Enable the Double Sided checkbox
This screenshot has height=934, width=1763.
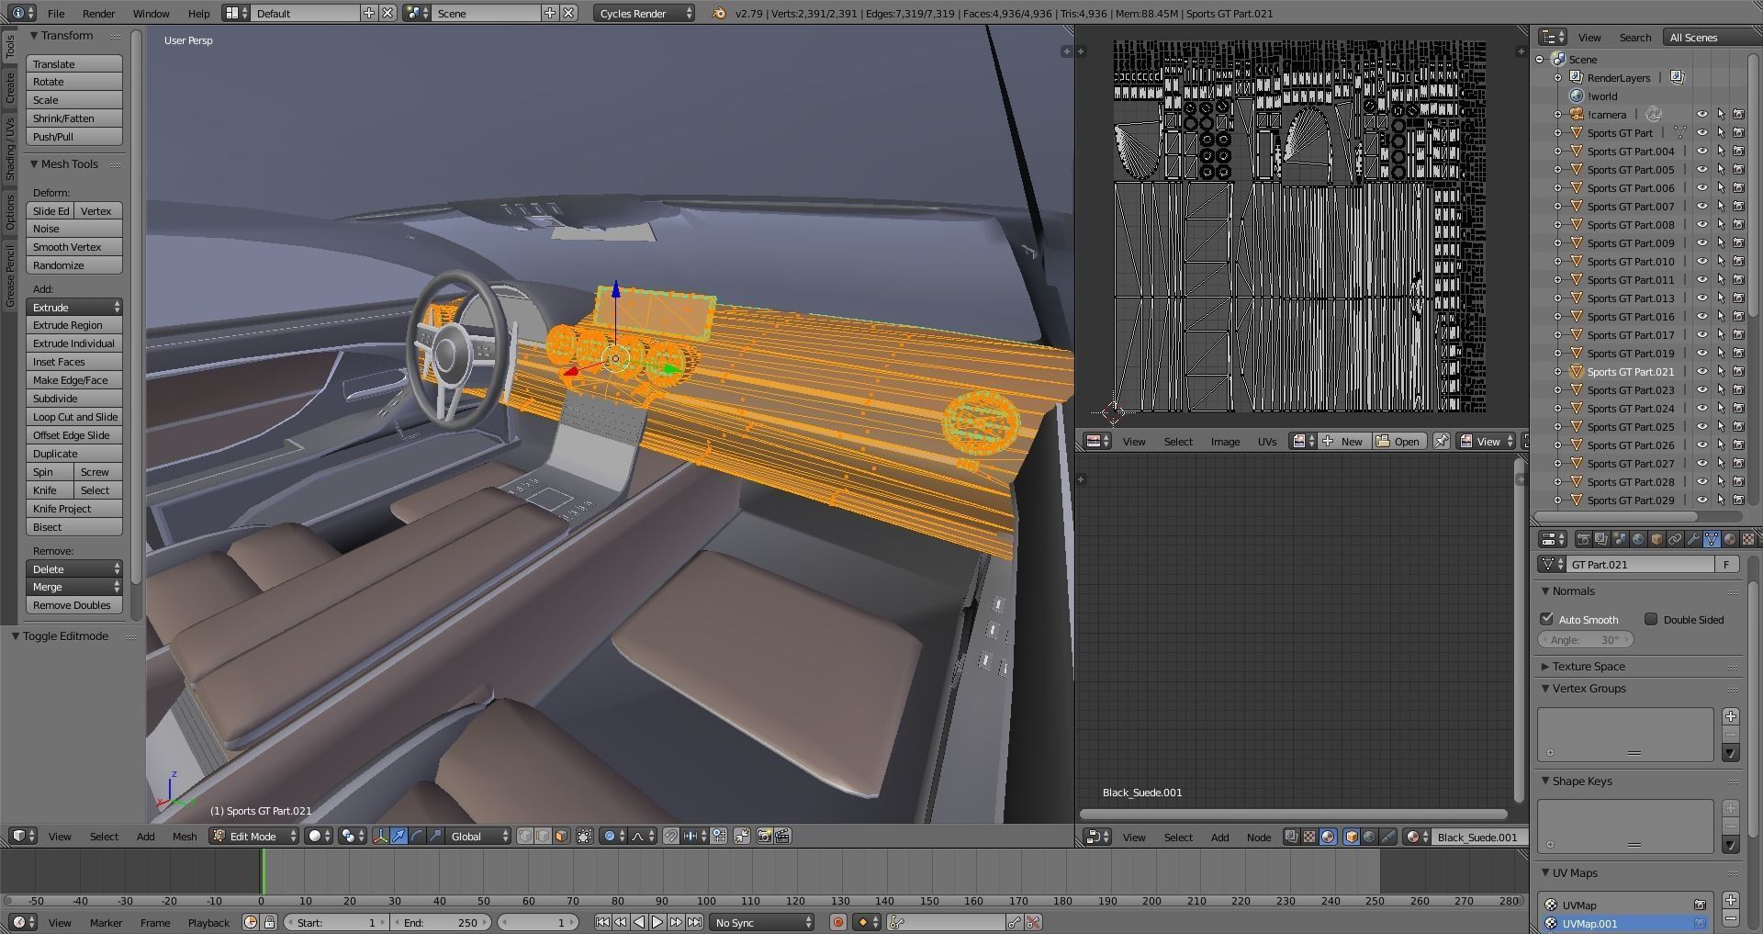pos(1651,619)
